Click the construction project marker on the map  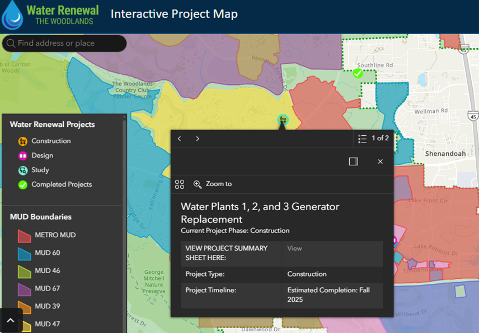[x=283, y=119]
